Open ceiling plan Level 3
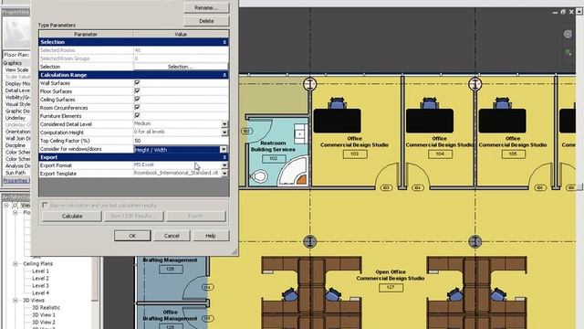Image resolution: width=584 pixels, height=329 pixels. pos(40,286)
